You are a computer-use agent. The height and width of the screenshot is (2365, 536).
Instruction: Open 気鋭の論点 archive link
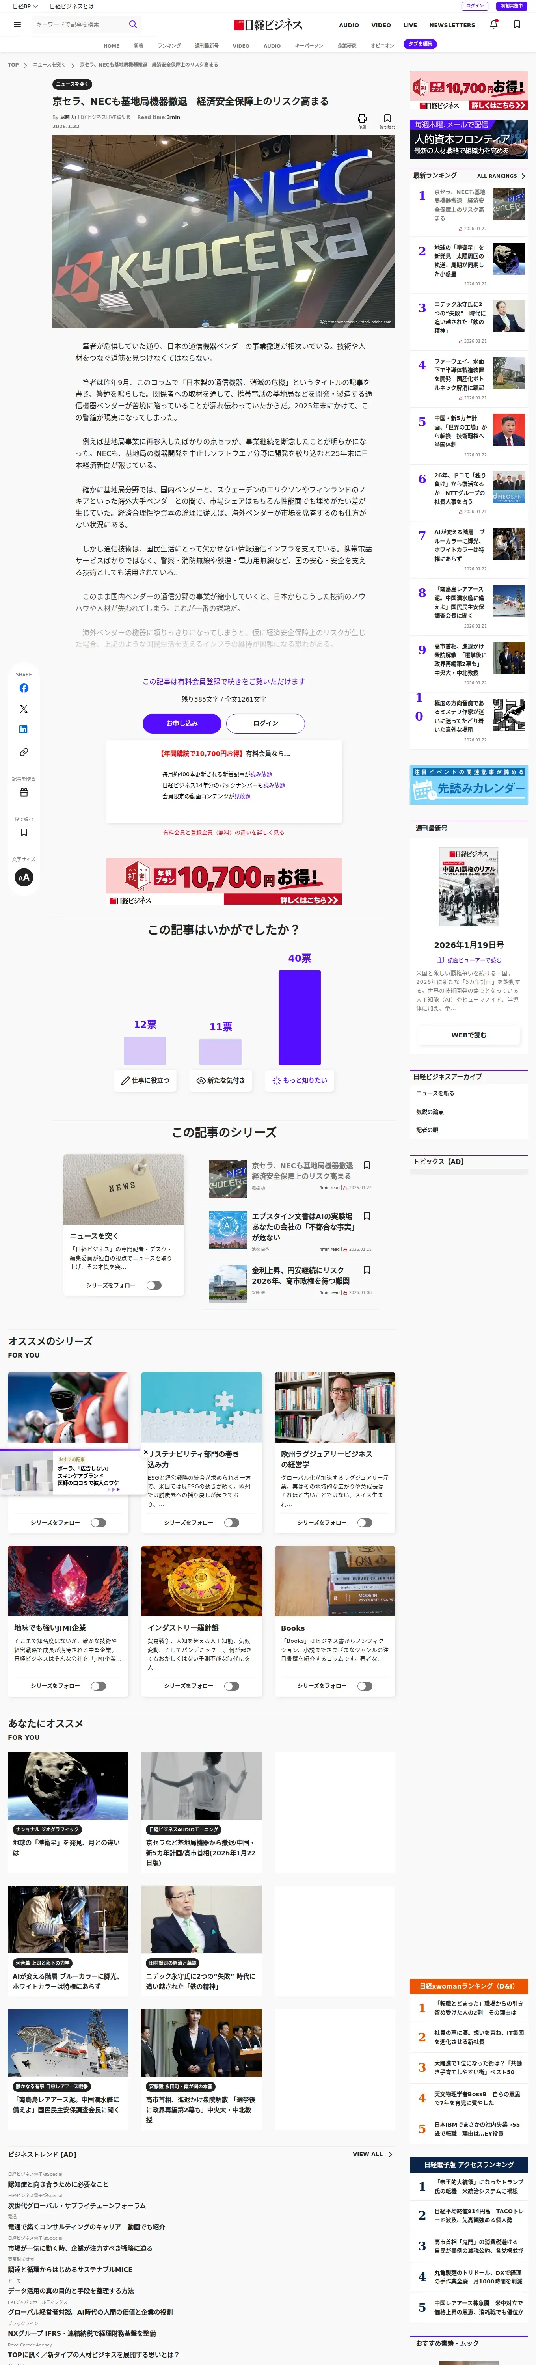[430, 1112]
